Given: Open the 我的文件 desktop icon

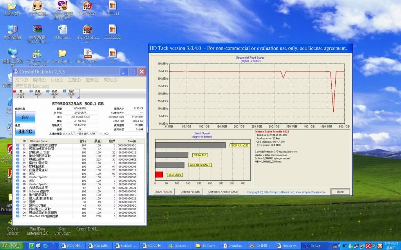Looking at the screenshot, I should 12,8.
